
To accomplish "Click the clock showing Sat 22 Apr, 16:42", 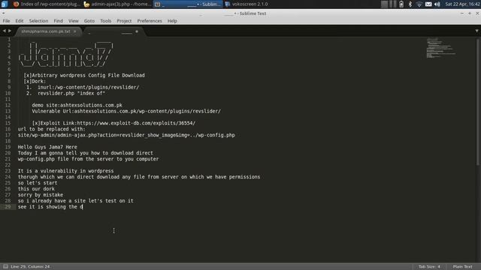I will click(462, 4).
